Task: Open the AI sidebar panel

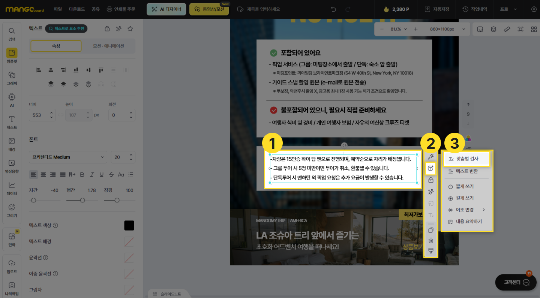Action: click(12, 100)
